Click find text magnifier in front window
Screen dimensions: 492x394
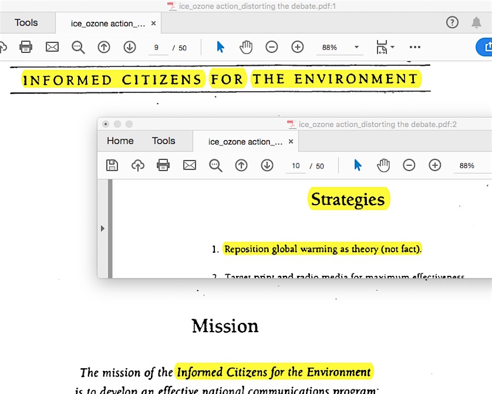pyautogui.click(x=215, y=165)
